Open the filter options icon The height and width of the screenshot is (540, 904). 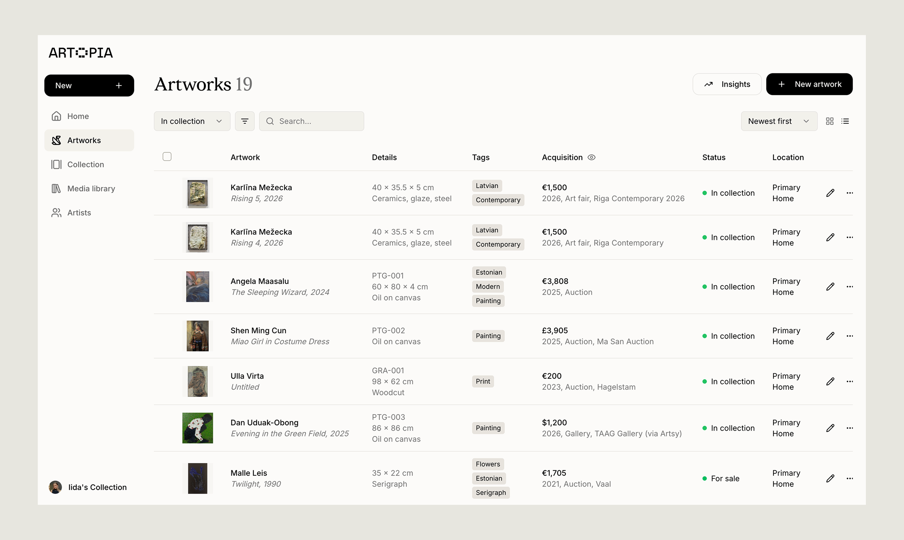coord(245,121)
